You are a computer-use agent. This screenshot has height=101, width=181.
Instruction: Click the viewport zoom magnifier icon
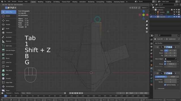pos(147,21)
